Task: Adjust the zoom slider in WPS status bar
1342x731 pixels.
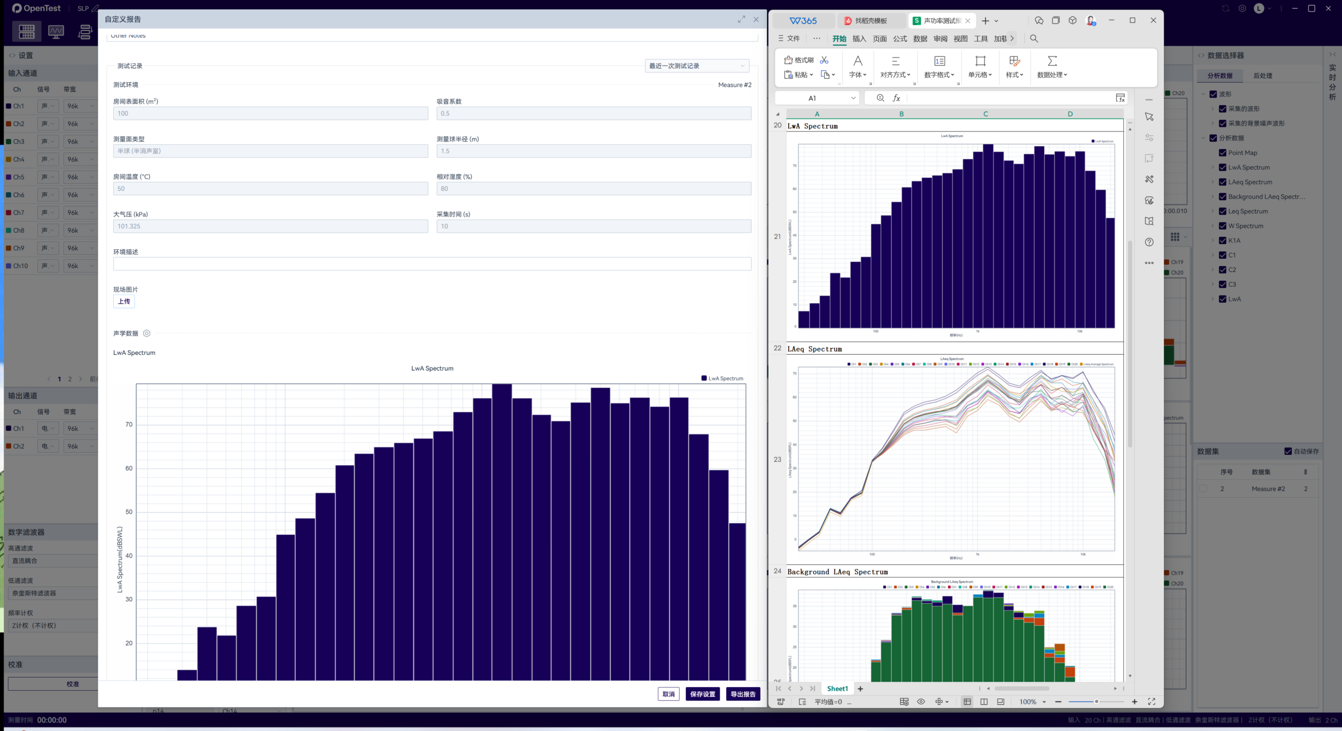Action: [x=1096, y=702]
